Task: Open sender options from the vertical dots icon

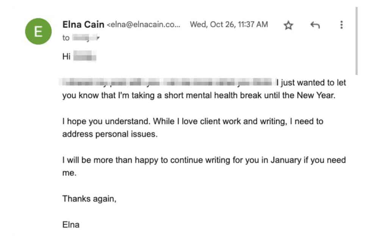Action: coord(341,25)
